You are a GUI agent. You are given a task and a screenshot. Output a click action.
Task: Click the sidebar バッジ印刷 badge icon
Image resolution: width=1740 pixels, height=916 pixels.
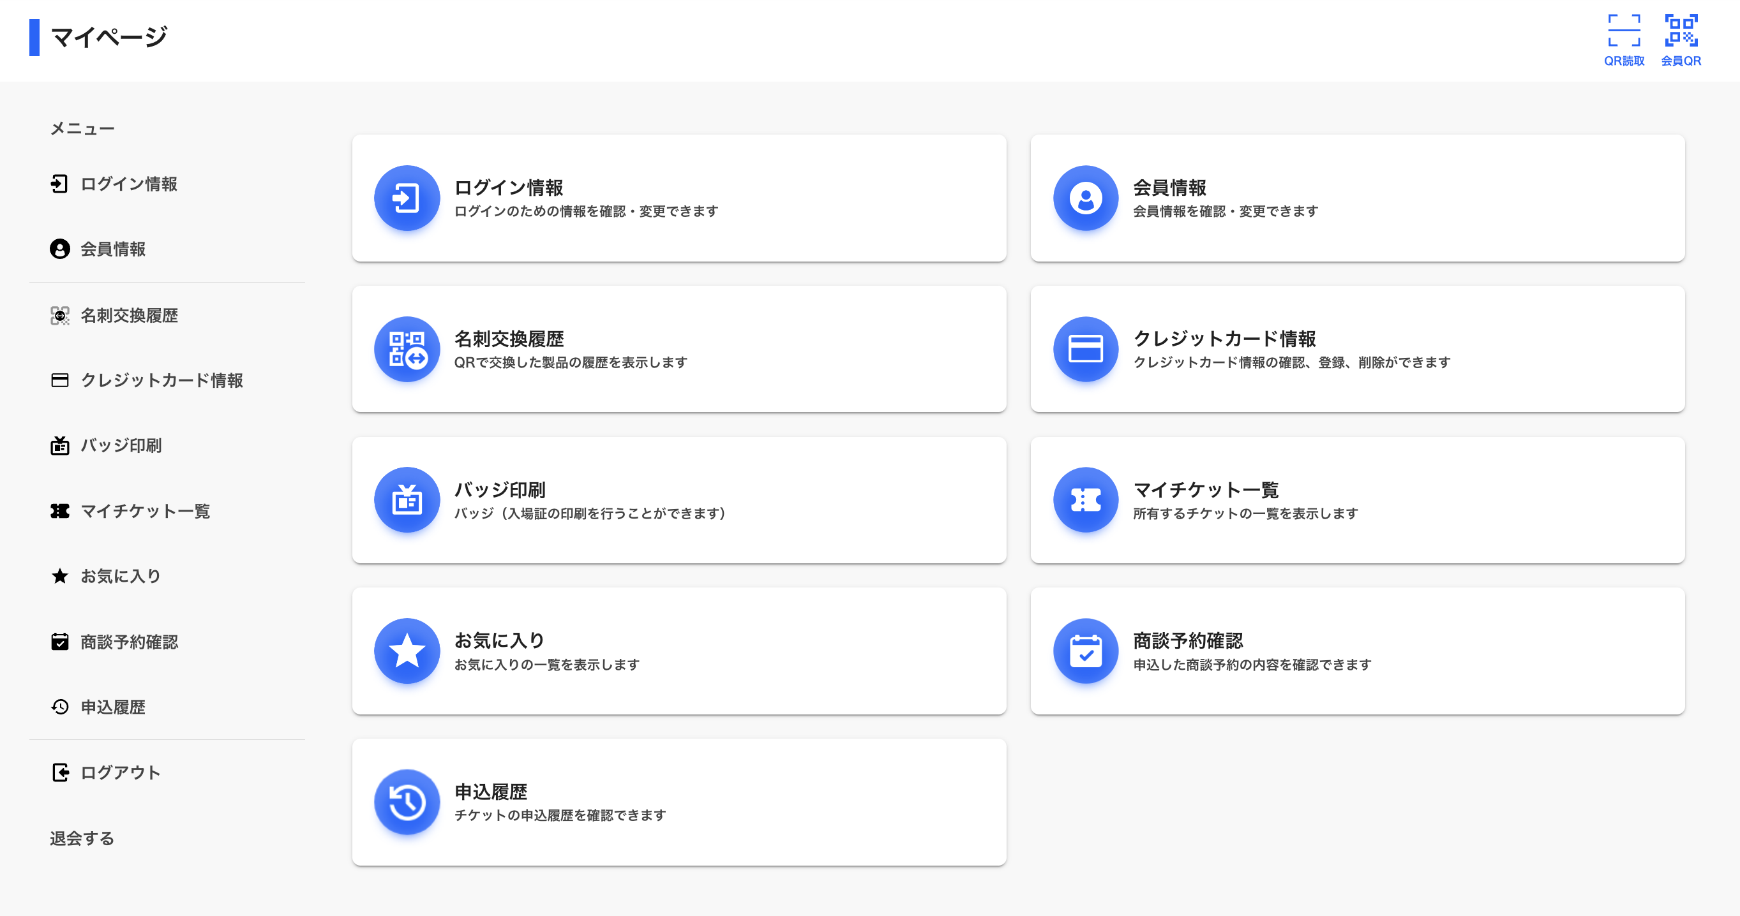59,445
